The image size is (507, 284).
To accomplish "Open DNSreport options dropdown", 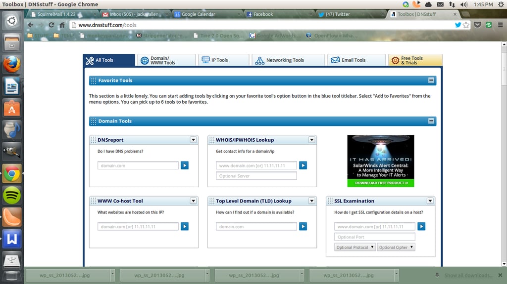I will [x=193, y=140].
